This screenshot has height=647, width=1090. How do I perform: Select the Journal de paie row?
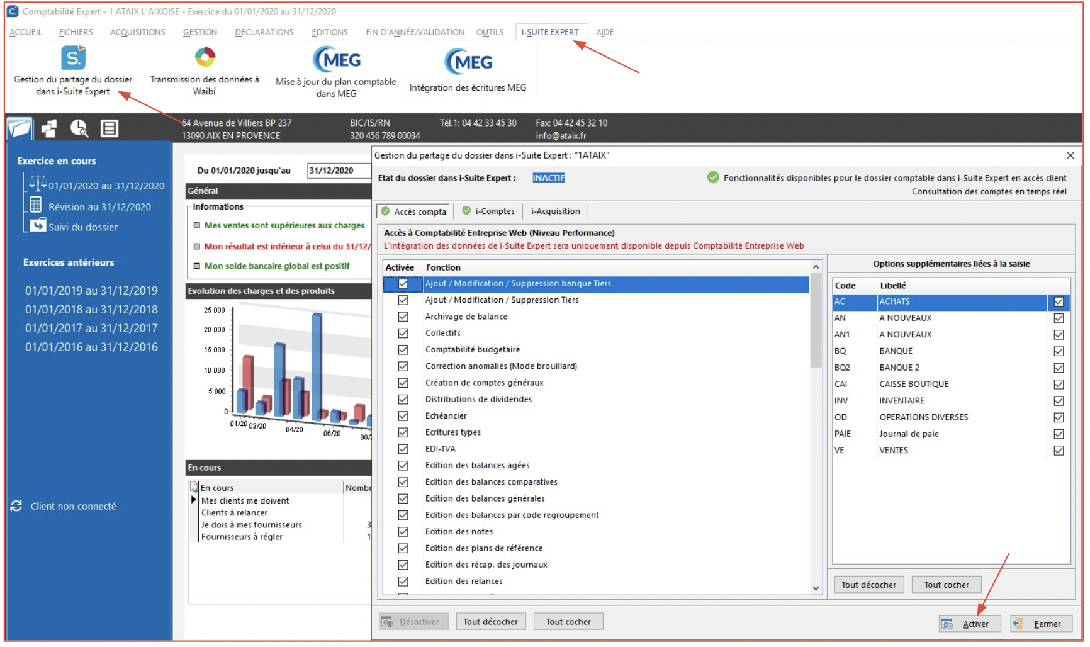point(951,434)
